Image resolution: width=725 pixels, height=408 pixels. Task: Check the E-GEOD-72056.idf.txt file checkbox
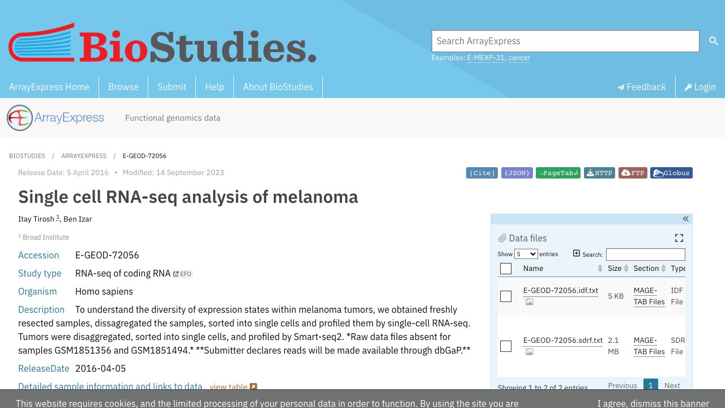pos(506,296)
